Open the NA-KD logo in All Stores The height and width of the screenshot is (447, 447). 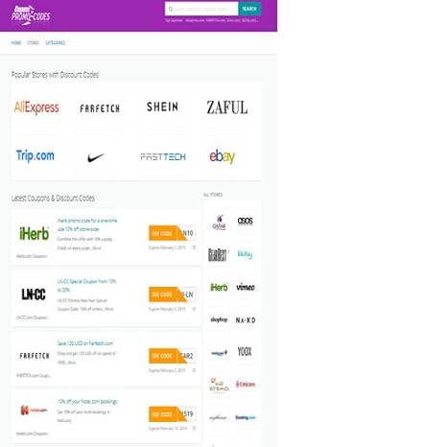pyautogui.click(x=246, y=320)
